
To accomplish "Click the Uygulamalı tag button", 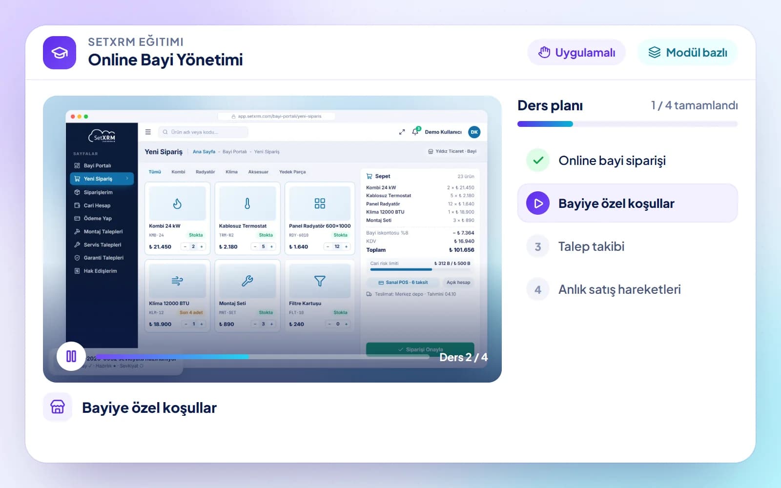I will (576, 52).
